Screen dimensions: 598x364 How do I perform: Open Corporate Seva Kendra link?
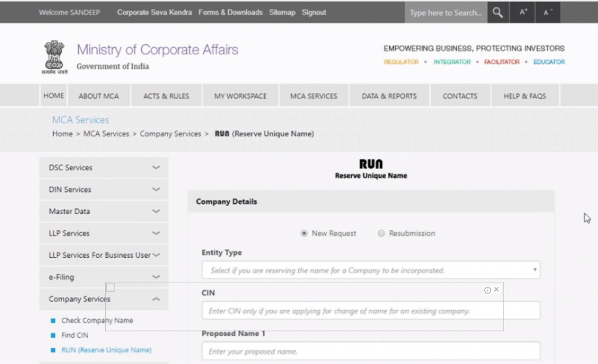(154, 12)
